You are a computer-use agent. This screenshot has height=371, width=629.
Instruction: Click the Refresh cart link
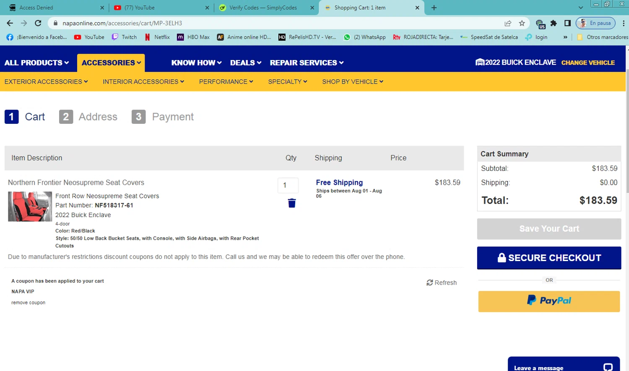(x=442, y=283)
